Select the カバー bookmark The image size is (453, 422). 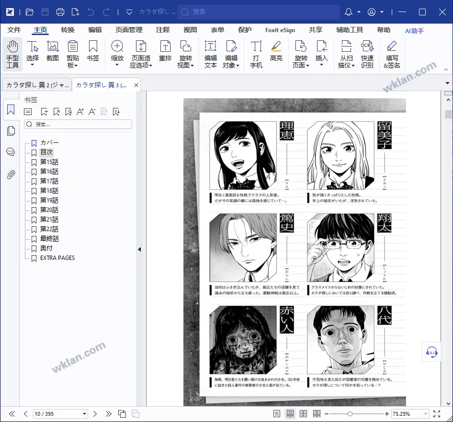click(49, 142)
